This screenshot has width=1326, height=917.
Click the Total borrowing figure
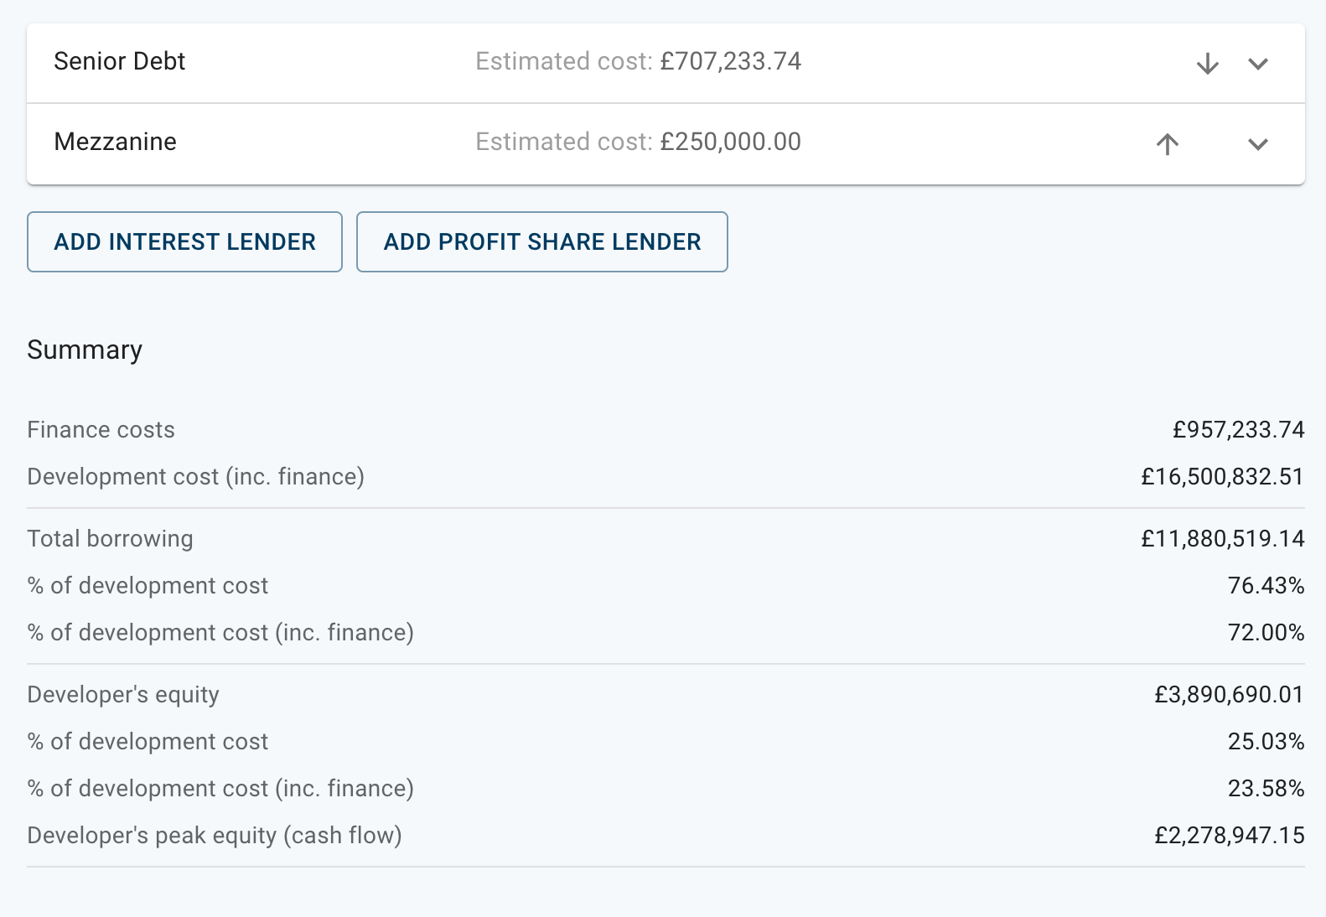click(1221, 539)
